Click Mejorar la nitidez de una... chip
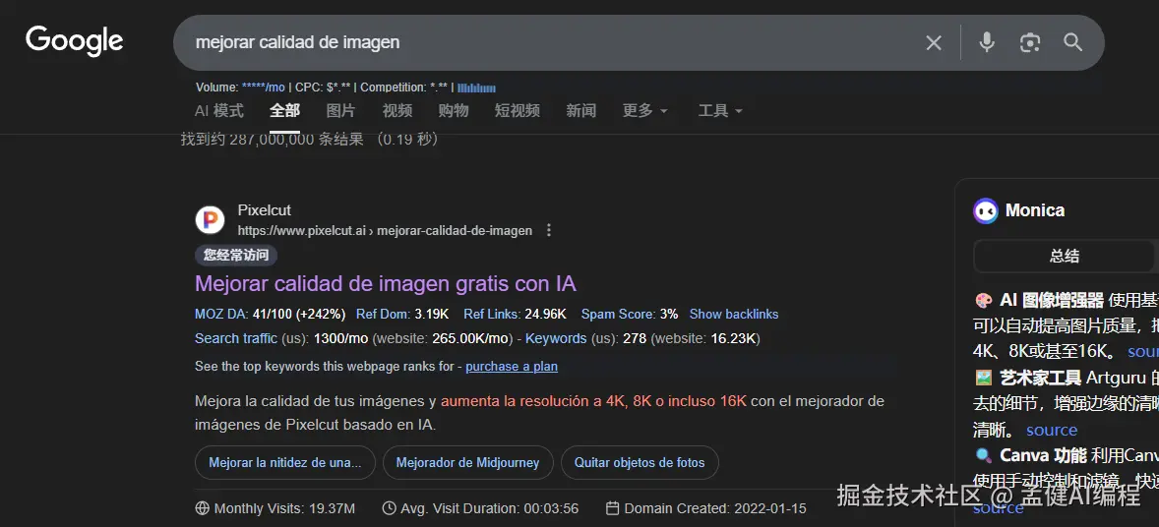Viewport: 1159px width, 527px height. (285, 463)
